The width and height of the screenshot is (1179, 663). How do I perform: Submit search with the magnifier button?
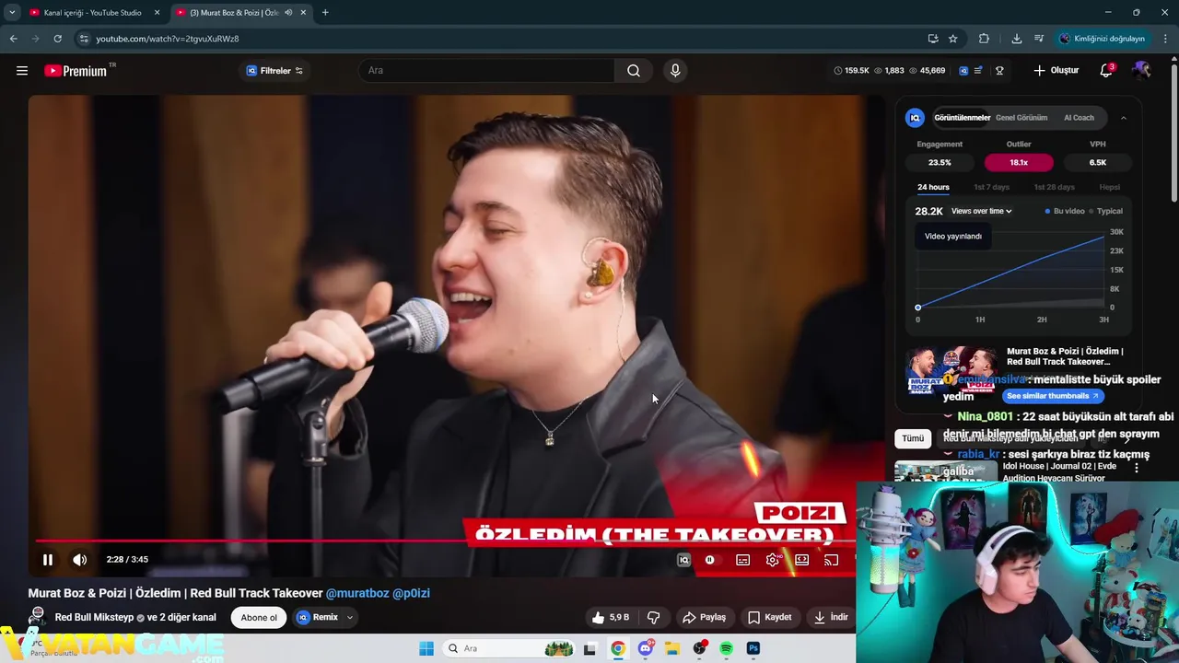tap(634, 71)
